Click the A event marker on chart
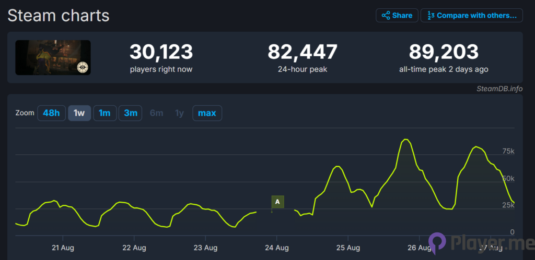The width and height of the screenshot is (535, 260). (x=278, y=202)
